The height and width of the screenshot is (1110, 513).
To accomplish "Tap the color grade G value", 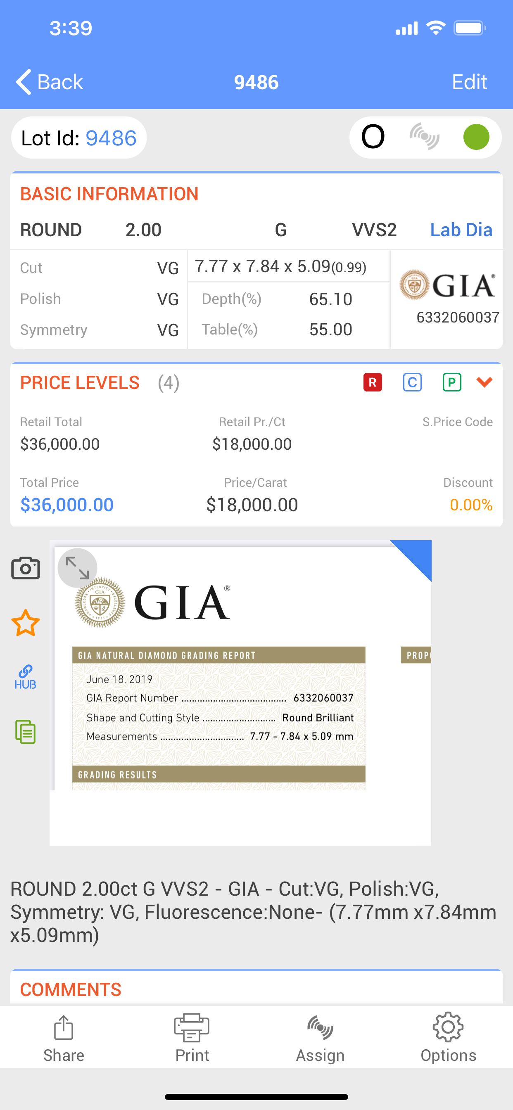I will click(x=280, y=230).
